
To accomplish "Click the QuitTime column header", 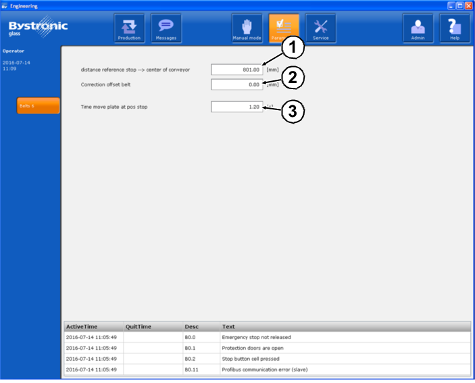I will pyautogui.click(x=153, y=327).
